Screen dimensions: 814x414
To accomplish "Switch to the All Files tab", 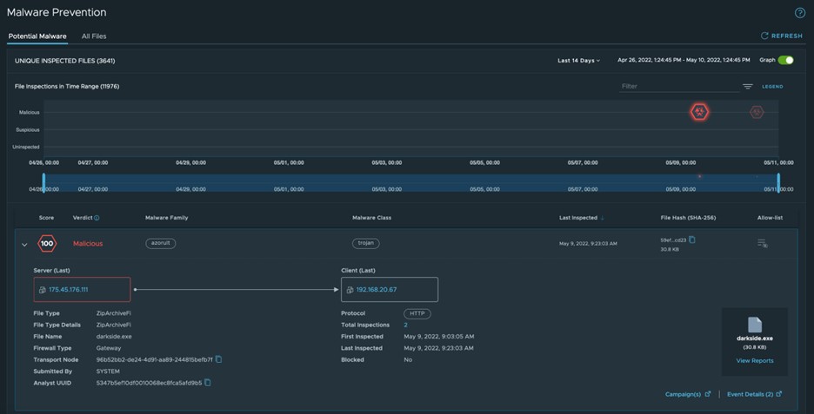I will [x=94, y=36].
